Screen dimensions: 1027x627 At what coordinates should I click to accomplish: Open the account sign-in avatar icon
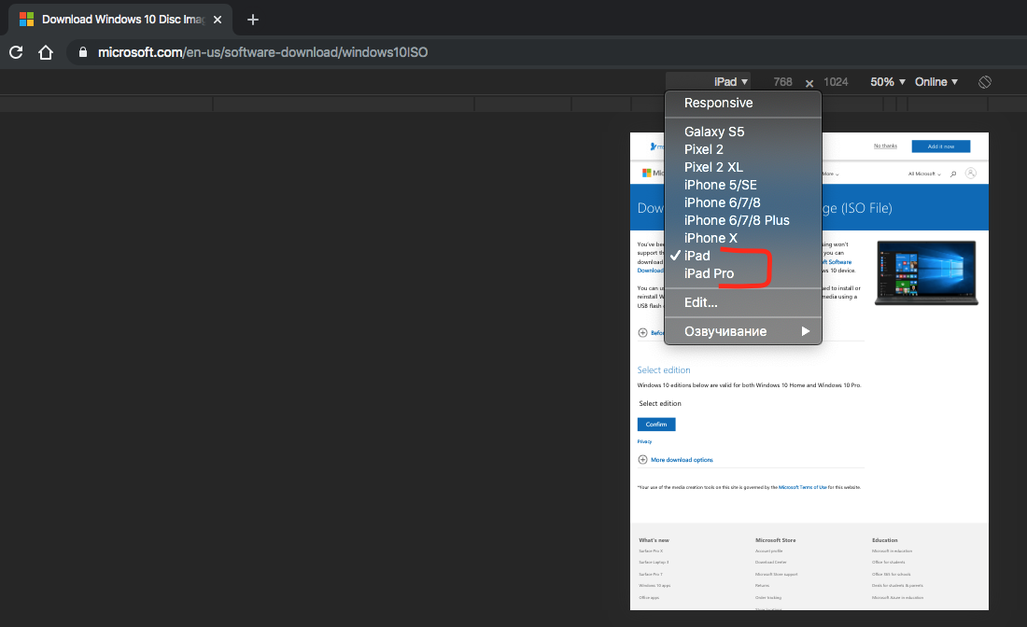(971, 173)
